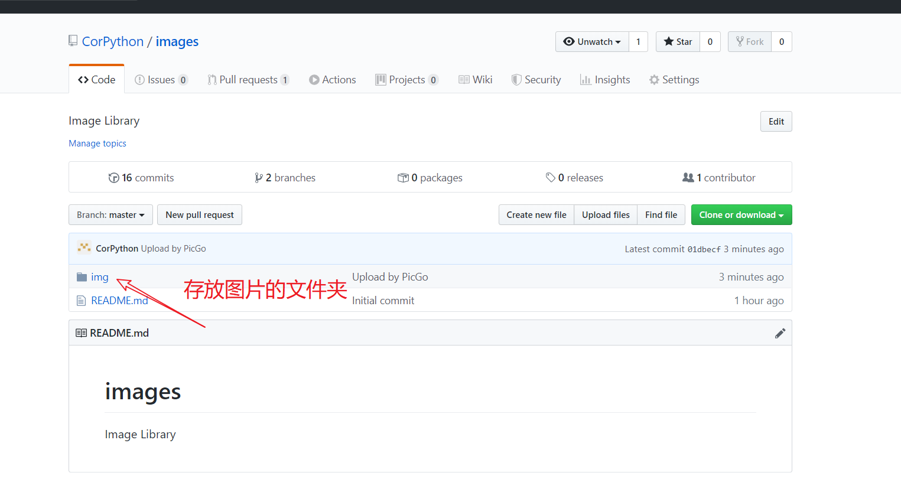The image size is (901, 479).
Task: Click the repository book icon beside CorPython
Action: click(x=73, y=41)
